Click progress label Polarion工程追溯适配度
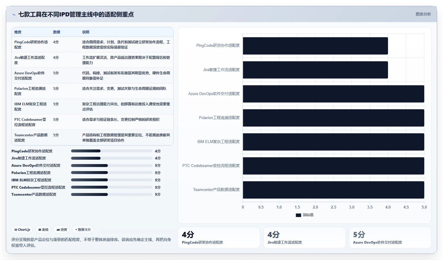Screen dimensions: 443x260 tap(31, 173)
